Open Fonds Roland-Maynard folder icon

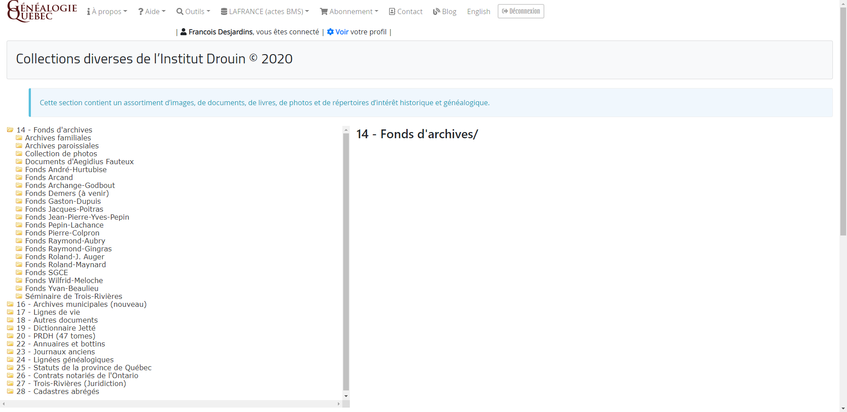(19, 265)
